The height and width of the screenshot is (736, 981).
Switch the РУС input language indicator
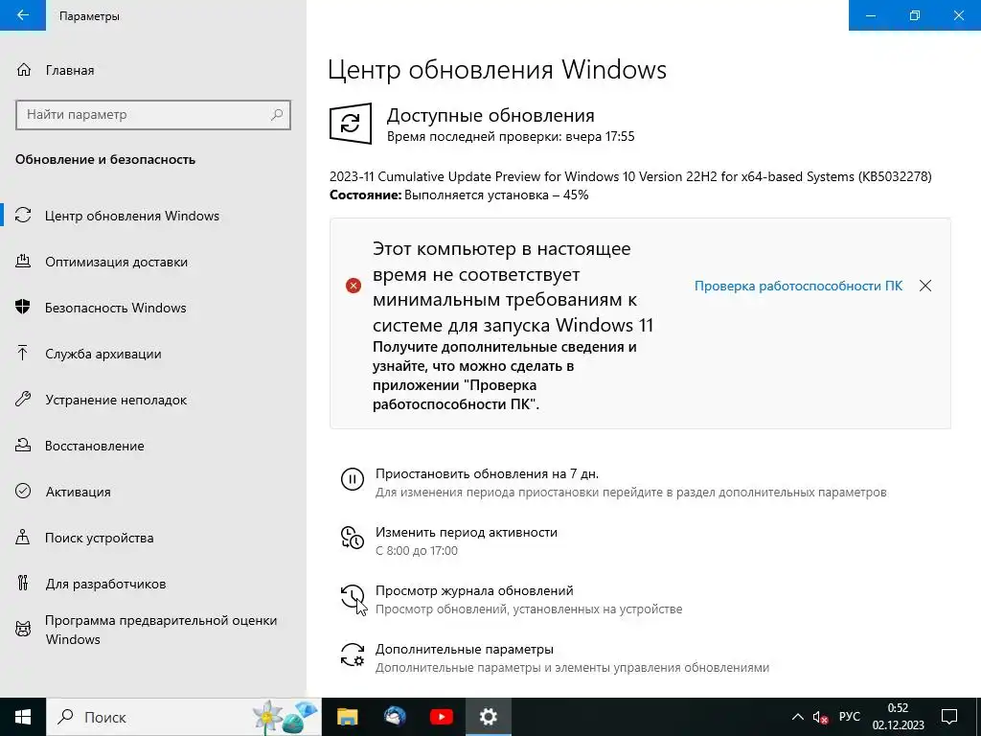click(x=849, y=717)
